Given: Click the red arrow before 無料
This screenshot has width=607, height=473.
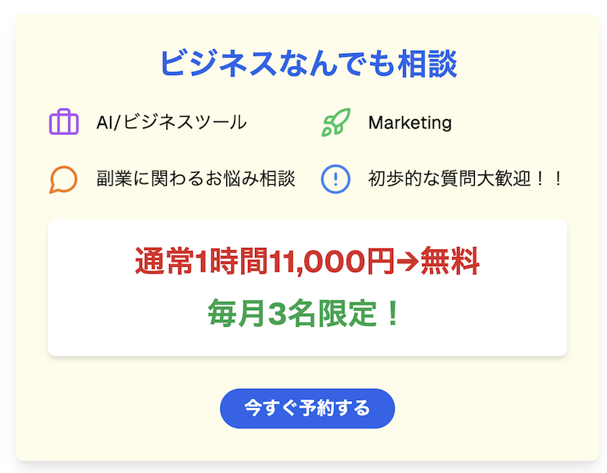Looking at the screenshot, I should tap(408, 262).
